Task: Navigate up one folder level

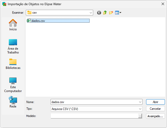Action: click(105, 13)
